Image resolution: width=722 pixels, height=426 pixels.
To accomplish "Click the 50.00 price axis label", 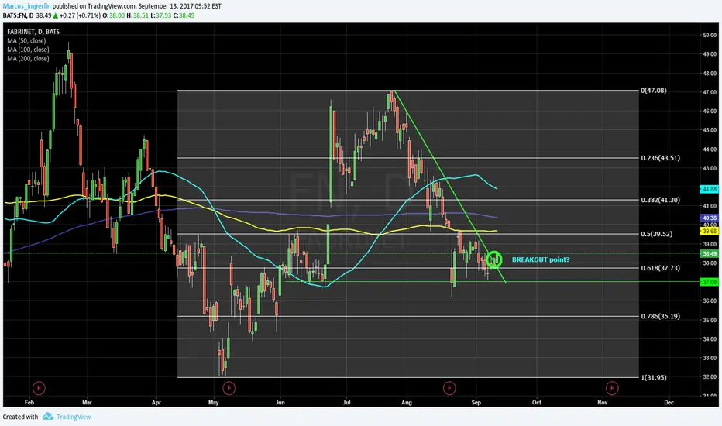I will [710, 36].
